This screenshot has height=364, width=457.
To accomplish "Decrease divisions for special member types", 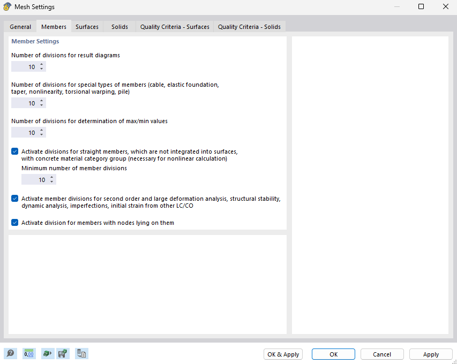I will tap(41, 104).
